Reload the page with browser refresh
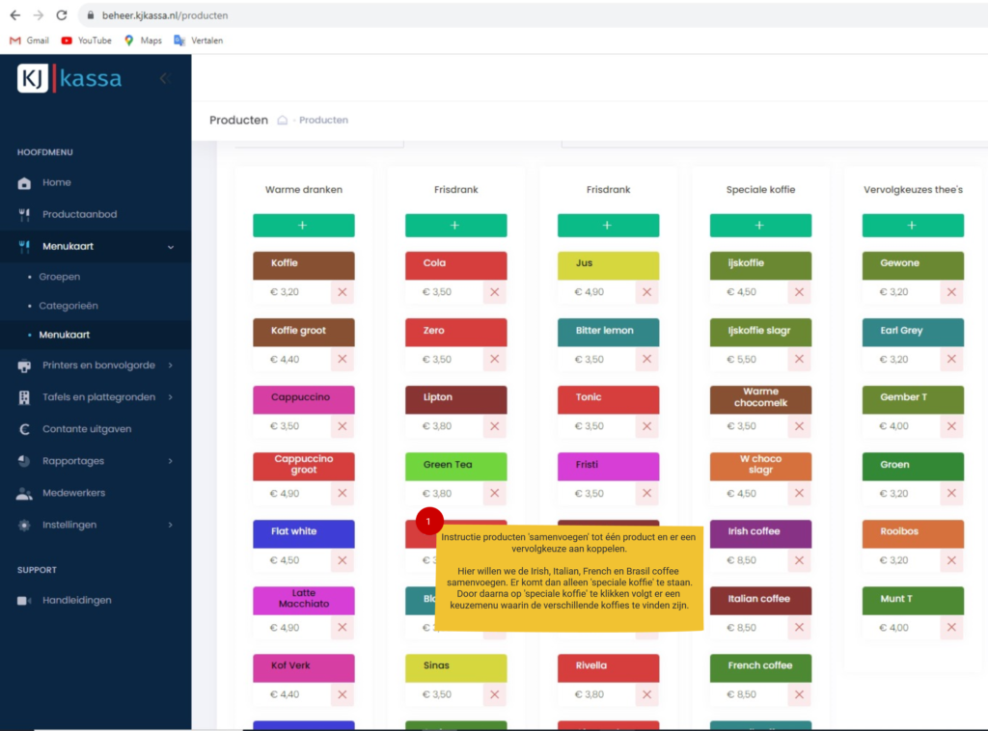The width and height of the screenshot is (988, 731). pyautogui.click(x=62, y=15)
